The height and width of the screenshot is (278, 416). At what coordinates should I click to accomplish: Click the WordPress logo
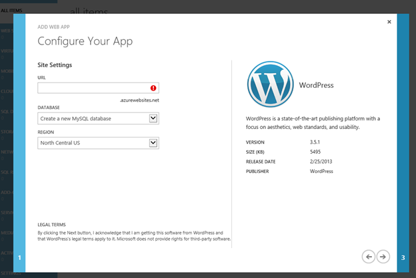click(271, 84)
